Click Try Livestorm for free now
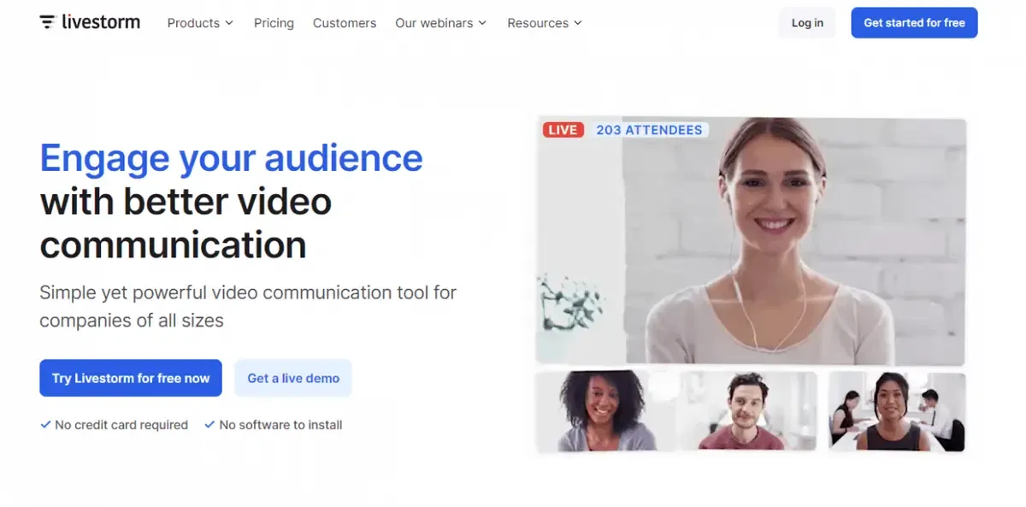1026x507 pixels. [131, 378]
